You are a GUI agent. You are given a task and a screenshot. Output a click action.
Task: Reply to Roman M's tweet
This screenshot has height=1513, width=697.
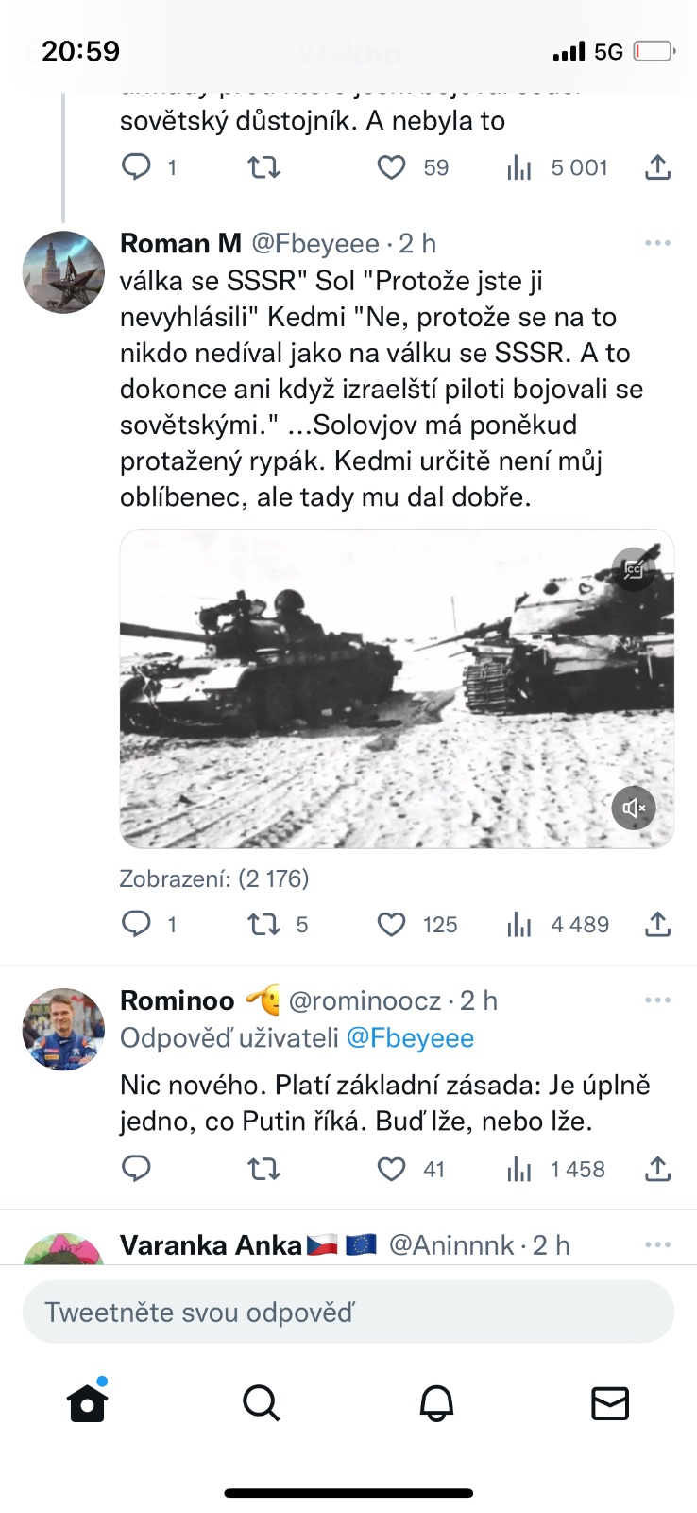click(137, 924)
